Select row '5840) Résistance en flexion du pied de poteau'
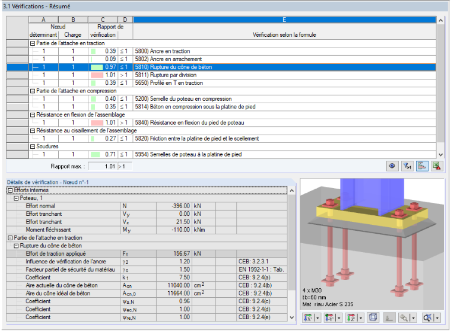Image resolution: width=451 pixels, height=331 pixels. pyautogui.click(x=221, y=123)
